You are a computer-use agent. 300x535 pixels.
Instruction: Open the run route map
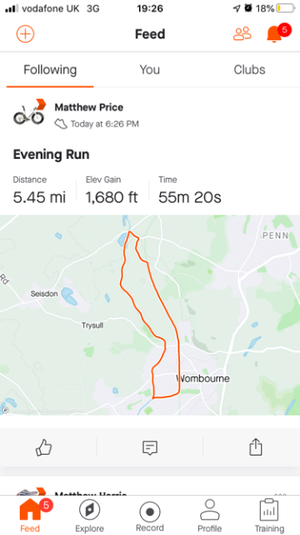tap(150, 315)
